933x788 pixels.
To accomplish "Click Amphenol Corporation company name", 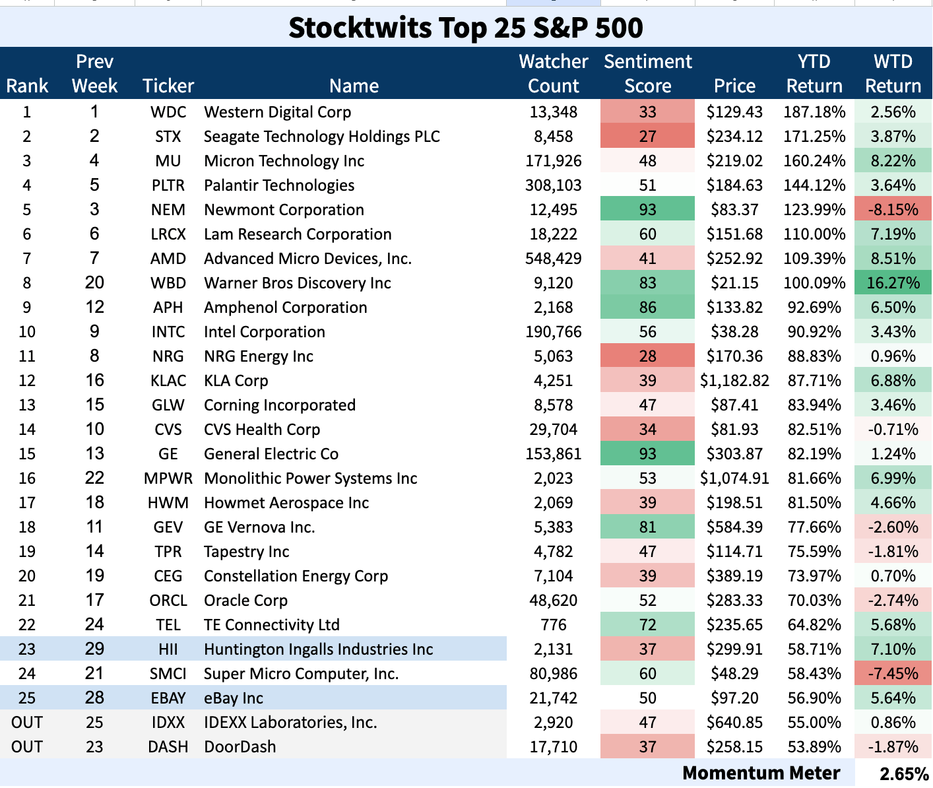I will [286, 308].
